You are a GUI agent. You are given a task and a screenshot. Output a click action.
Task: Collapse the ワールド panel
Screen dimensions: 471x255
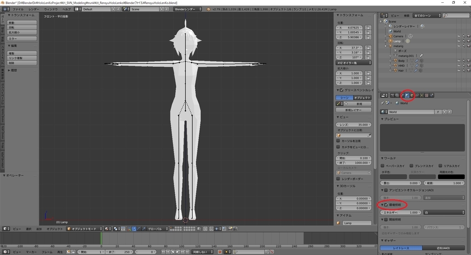click(382, 158)
